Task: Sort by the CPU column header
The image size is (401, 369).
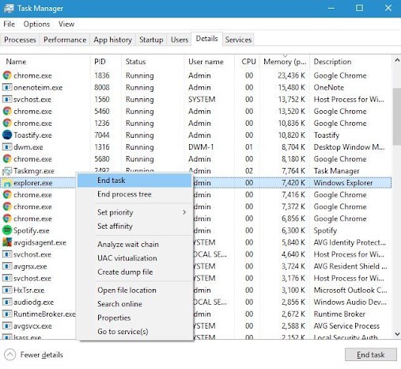Action: click(x=248, y=62)
